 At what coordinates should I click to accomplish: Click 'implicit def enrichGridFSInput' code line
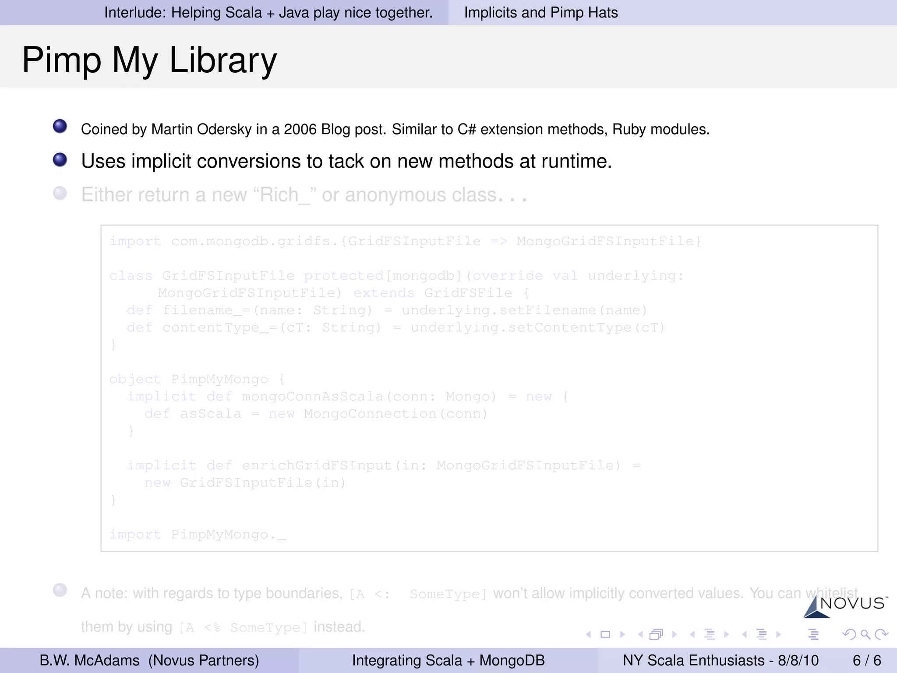tap(384, 465)
